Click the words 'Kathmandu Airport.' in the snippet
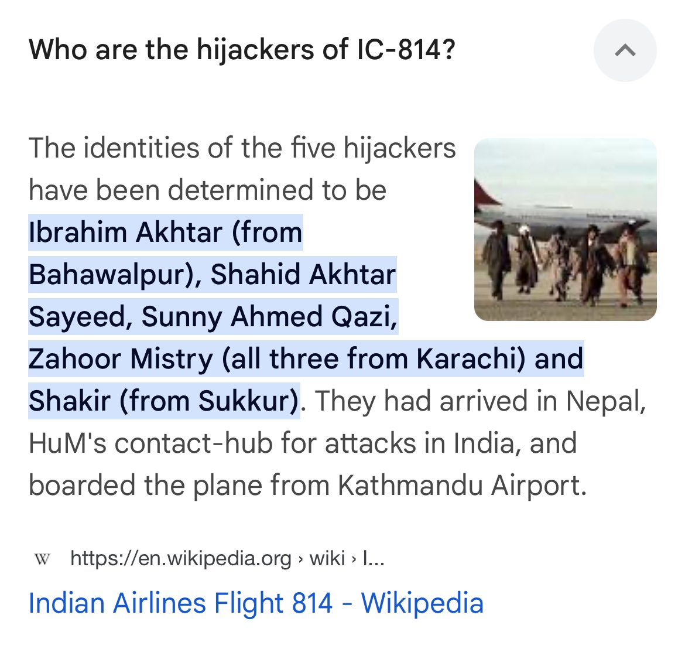685x649 pixels. click(x=462, y=486)
